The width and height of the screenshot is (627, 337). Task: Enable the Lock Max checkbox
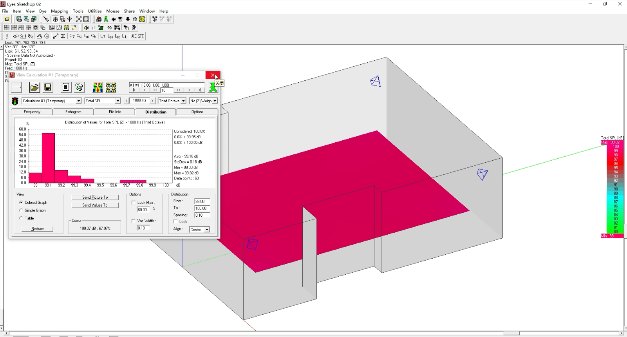pyautogui.click(x=134, y=203)
